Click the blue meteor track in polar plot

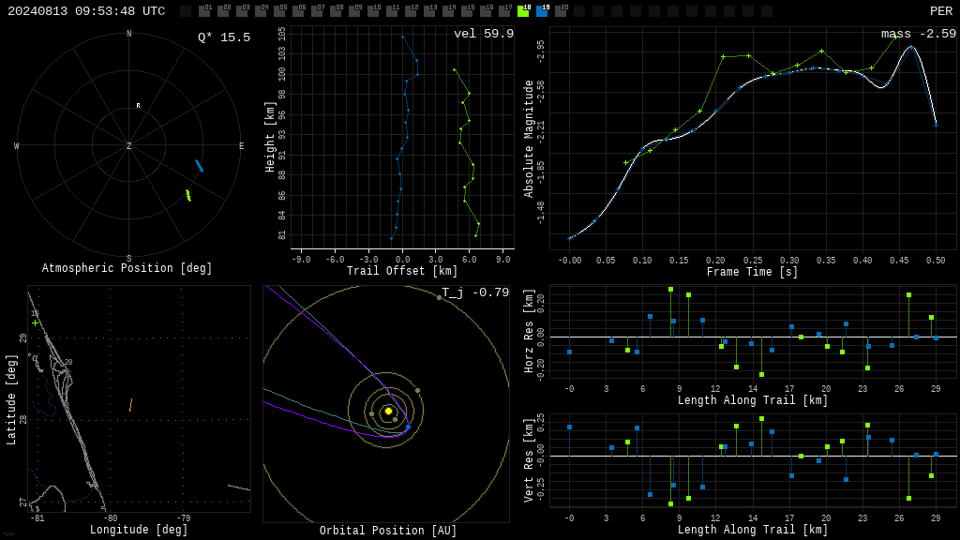[199, 165]
